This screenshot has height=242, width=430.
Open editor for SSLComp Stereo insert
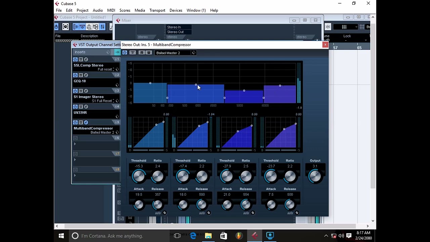coord(86,59)
